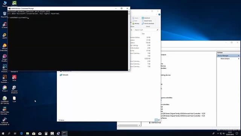
Task: Show hidden tray icons chevron
Action: tap(218, 133)
